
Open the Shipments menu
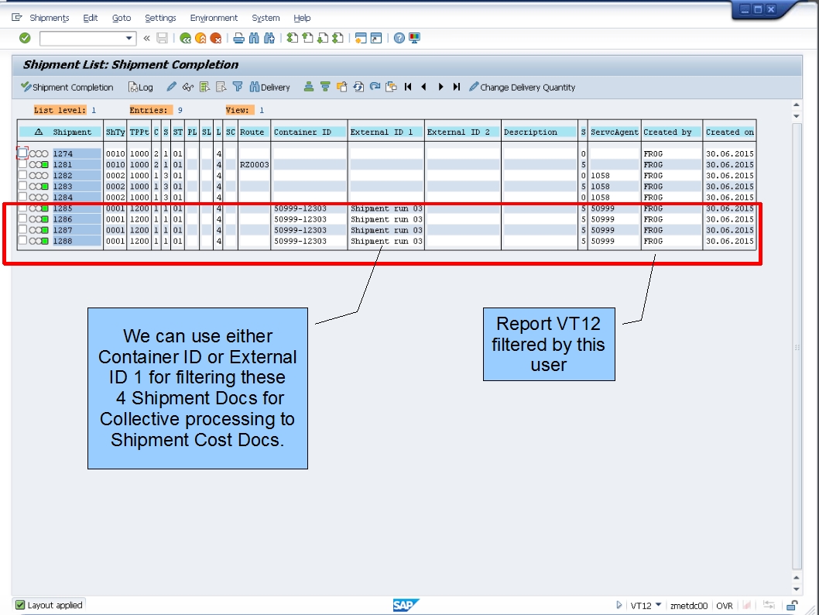click(49, 18)
